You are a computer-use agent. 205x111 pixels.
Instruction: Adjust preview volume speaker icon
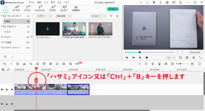pos(194,58)
